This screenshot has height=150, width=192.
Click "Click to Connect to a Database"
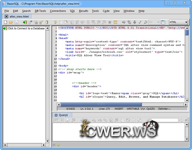(26, 28)
